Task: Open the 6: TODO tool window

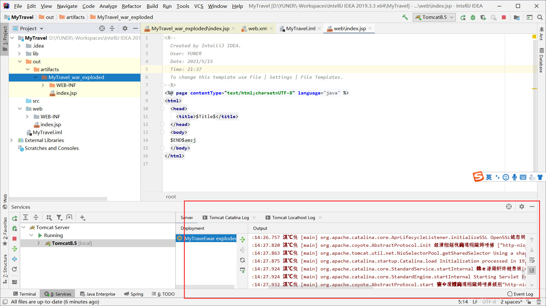Action: [x=163, y=294]
